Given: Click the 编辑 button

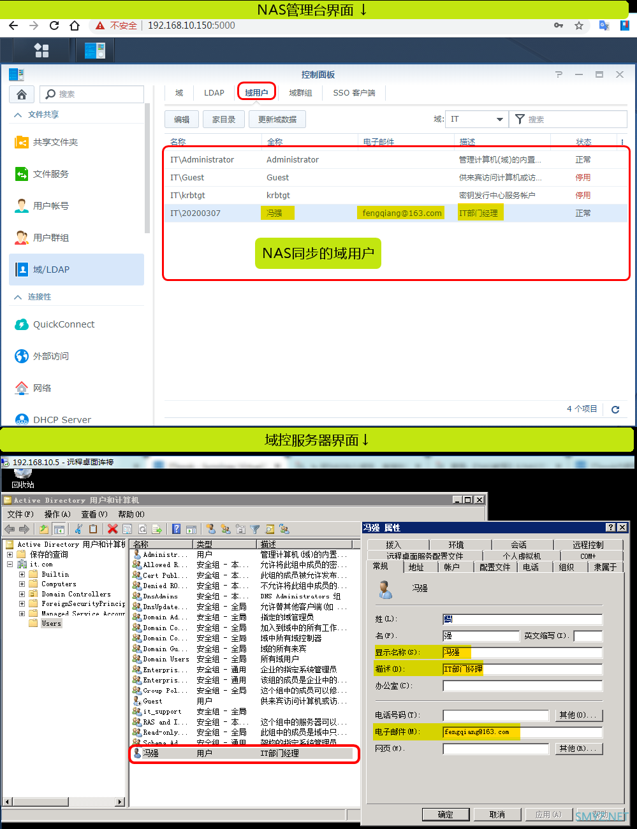Looking at the screenshot, I should tap(182, 119).
